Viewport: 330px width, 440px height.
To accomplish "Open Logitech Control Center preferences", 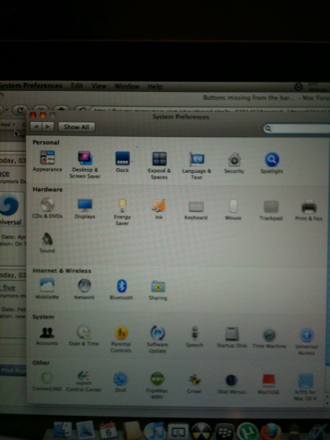I will (x=84, y=382).
